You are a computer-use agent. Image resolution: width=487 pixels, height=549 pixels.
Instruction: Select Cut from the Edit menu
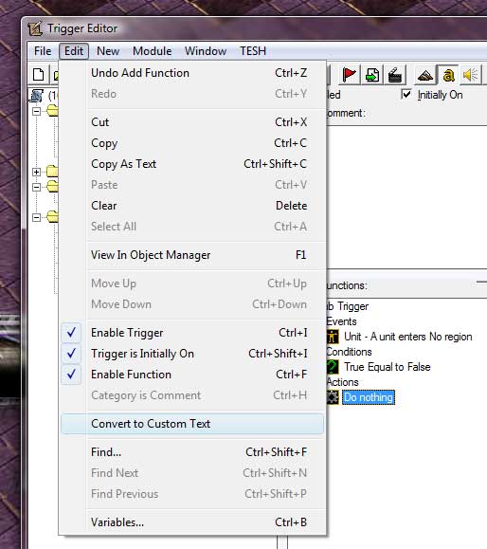(191, 122)
